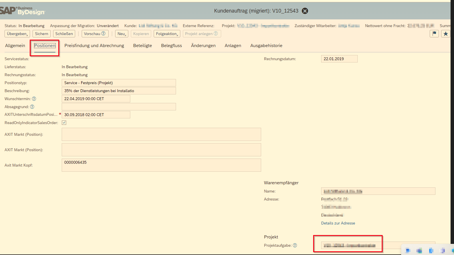Image resolution: width=454 pixels, height=255 pixels.
Task: Switch to the Anlagen tab
Action: (x=233, y=46)
